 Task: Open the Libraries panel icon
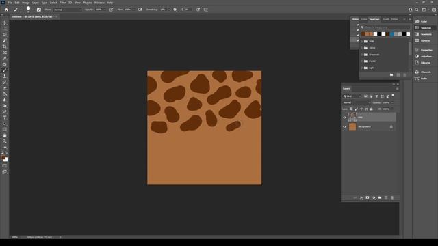(417, 63)
